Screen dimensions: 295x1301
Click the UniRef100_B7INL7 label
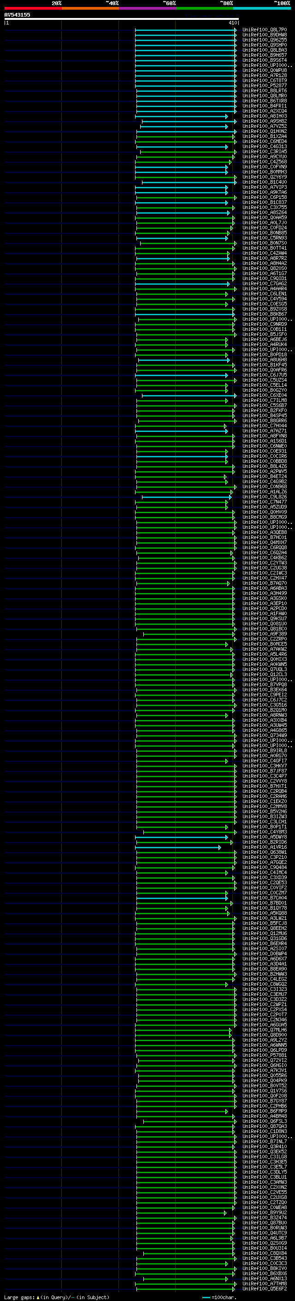265,1141
